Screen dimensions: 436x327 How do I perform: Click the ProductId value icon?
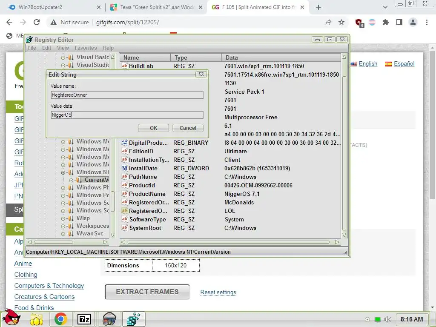pyautogui.click(x=125, y=185)
